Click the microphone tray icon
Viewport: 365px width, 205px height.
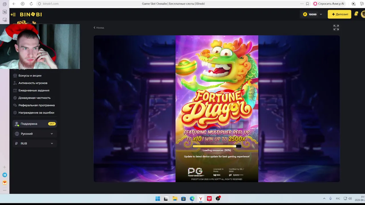click(330, 198)
